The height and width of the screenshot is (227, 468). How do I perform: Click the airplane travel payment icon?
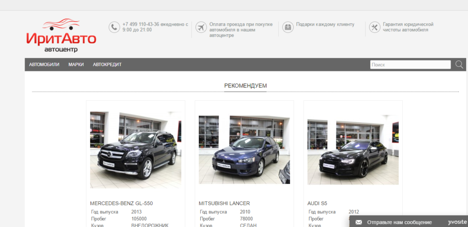pos(201,27)
